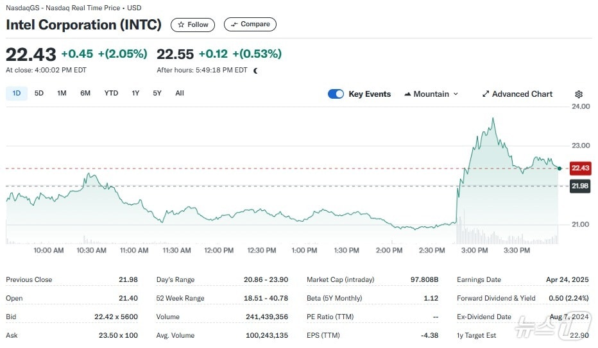This screenshot has height=348, width=598.
Task: Toggle the Key Events switch
Action: click(336, 94)
